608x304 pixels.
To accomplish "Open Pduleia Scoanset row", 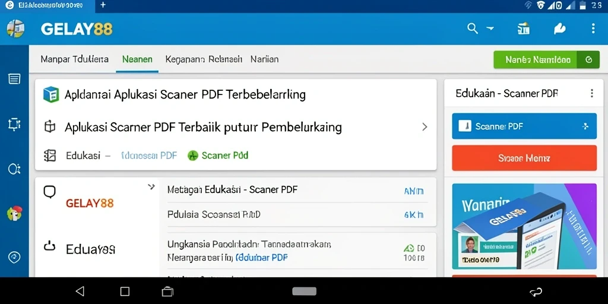I will [x=297, y=214].
